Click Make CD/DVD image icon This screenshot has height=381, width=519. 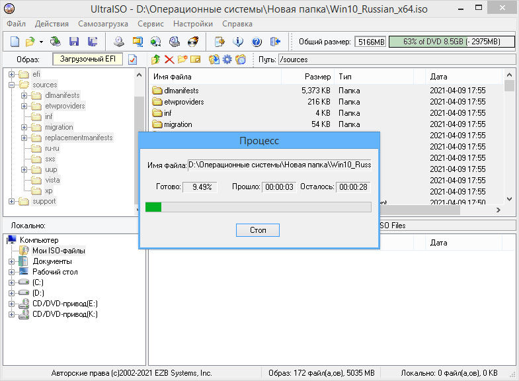tap(119, 42)
